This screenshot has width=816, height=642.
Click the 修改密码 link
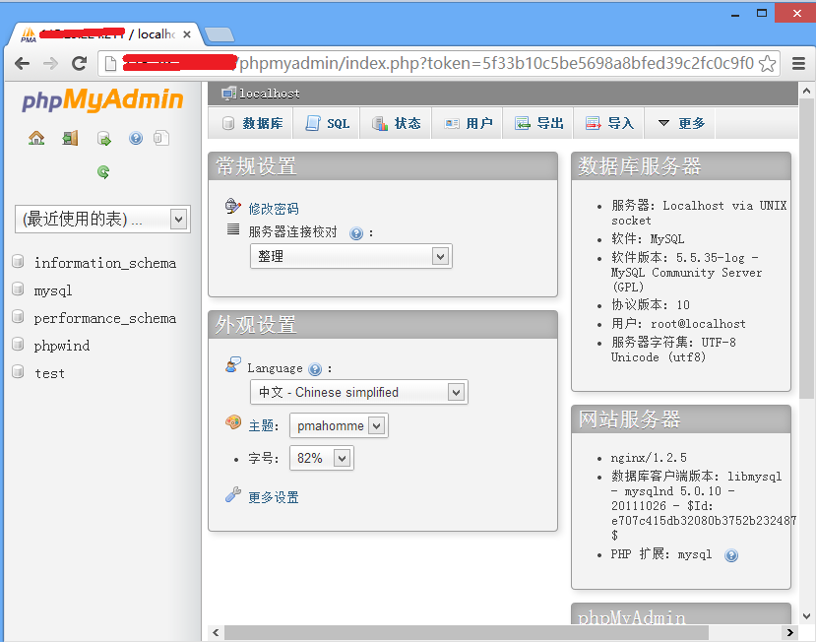(x=274, y=209)
